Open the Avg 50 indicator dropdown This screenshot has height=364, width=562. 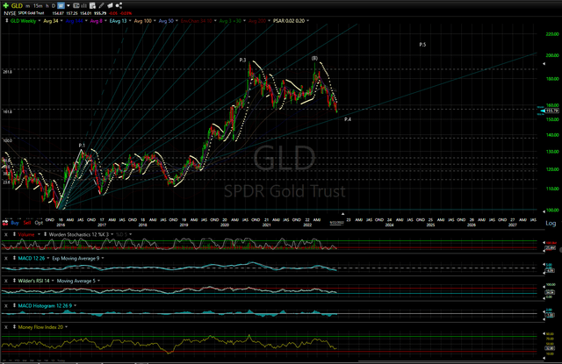[x=177, y=21]
